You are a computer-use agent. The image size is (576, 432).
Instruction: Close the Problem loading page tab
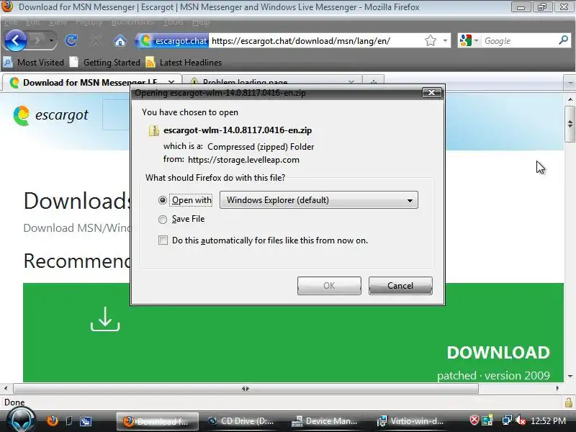pyautogui.click(x=351, y=82)
